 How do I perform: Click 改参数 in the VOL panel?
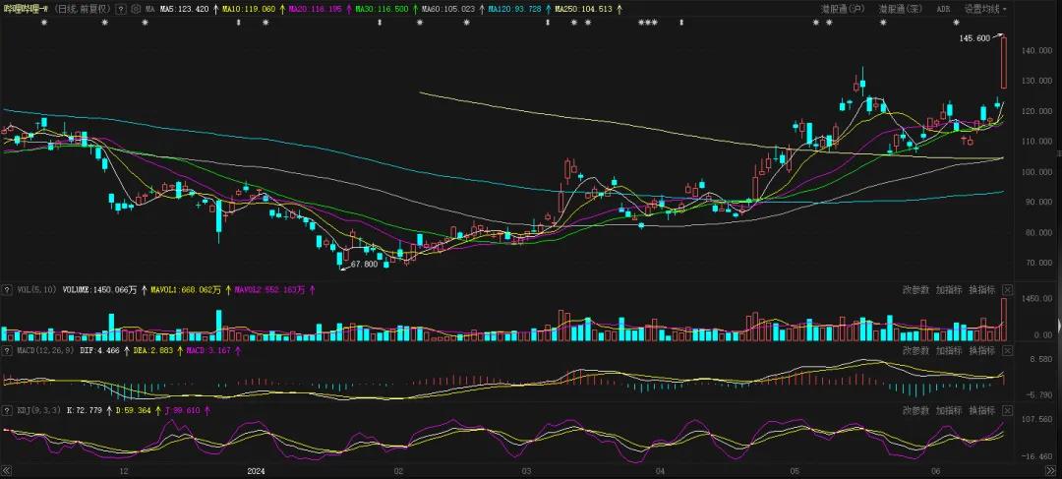[x=915, y=289]
